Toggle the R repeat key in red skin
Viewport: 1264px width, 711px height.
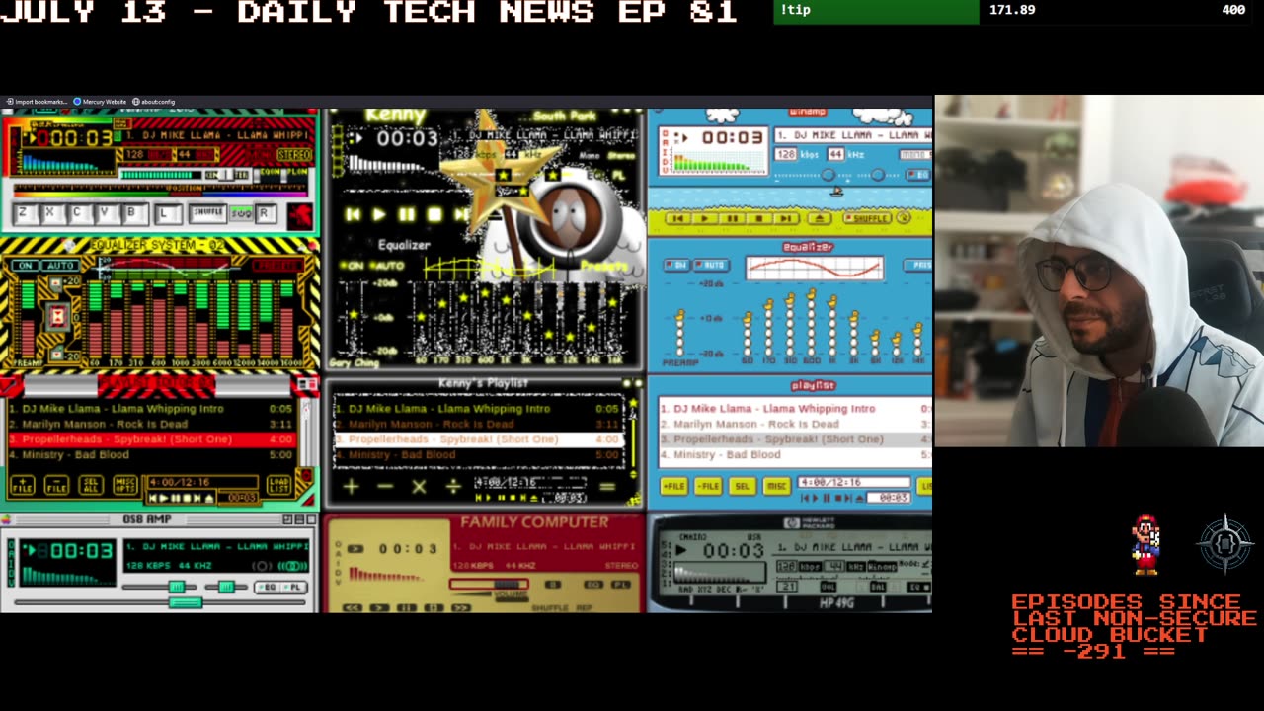(x=265, y=213)
